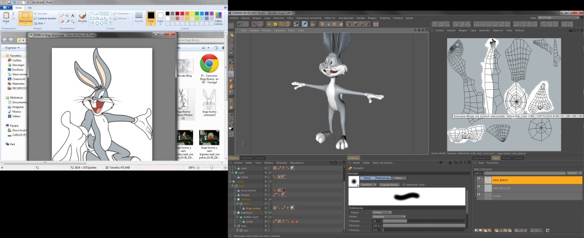Click home icon in Objetos manager
The height and width of the screenshot is (238, 584).
click(x=336, y=163)
